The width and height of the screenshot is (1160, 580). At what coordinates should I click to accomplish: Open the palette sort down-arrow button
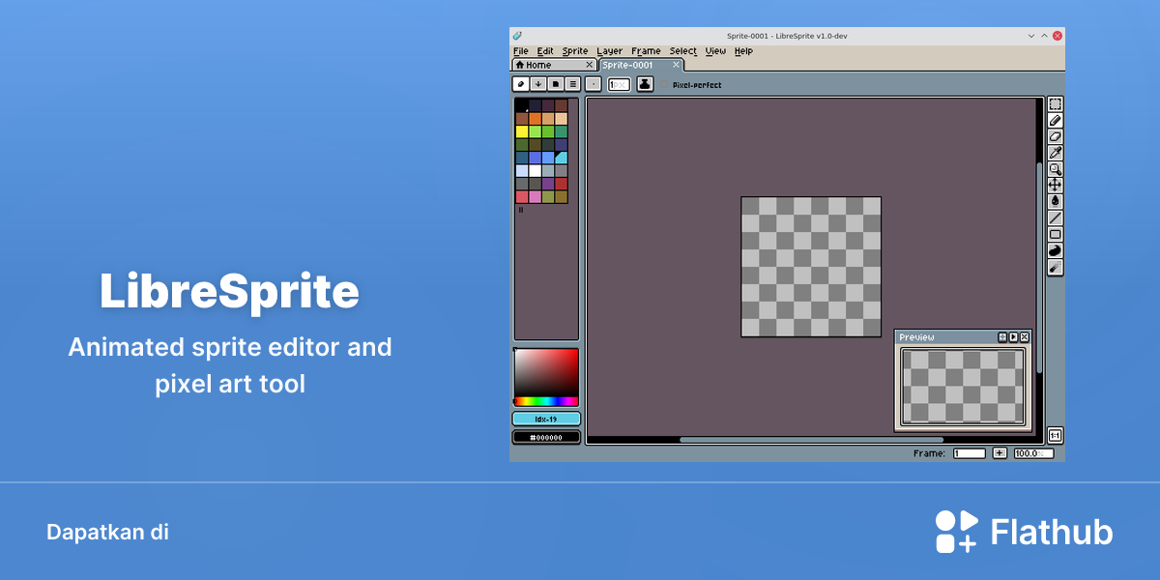[x=537, y=84]
